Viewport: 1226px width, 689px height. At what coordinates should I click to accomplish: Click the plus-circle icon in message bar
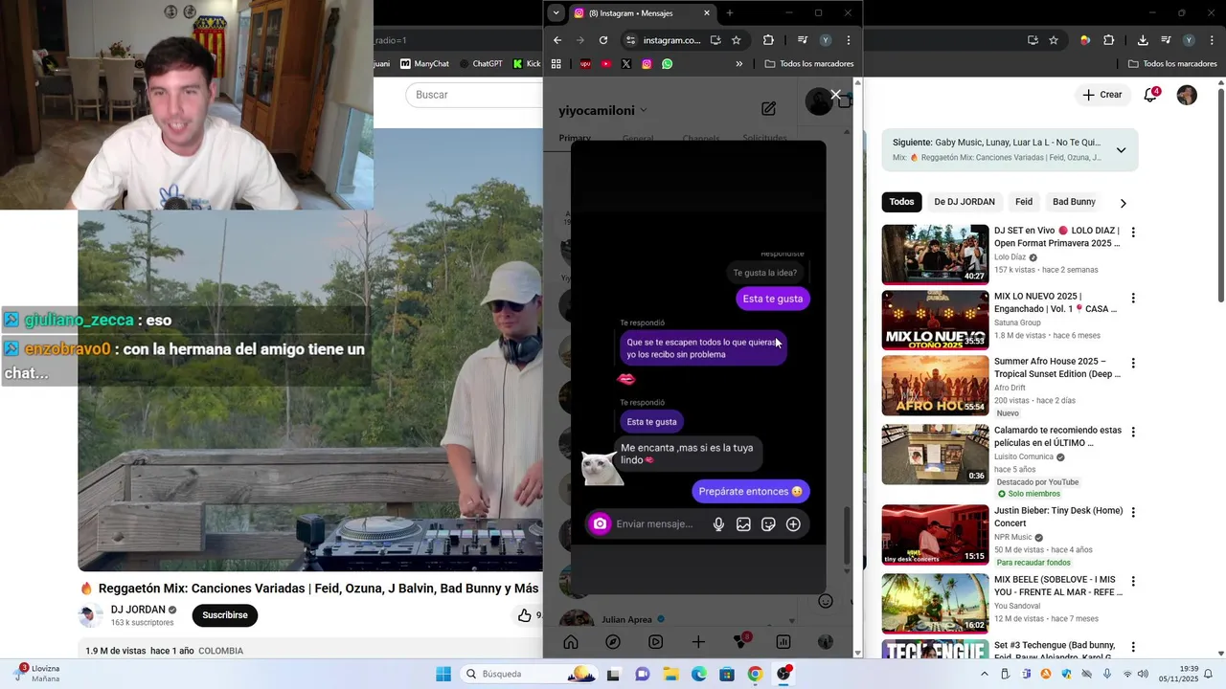point(793,524)
